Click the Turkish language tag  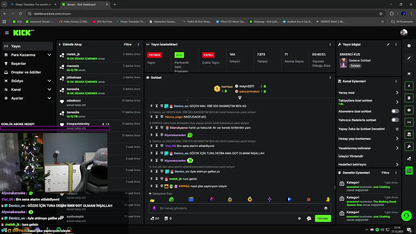click(x=355, y=66)
